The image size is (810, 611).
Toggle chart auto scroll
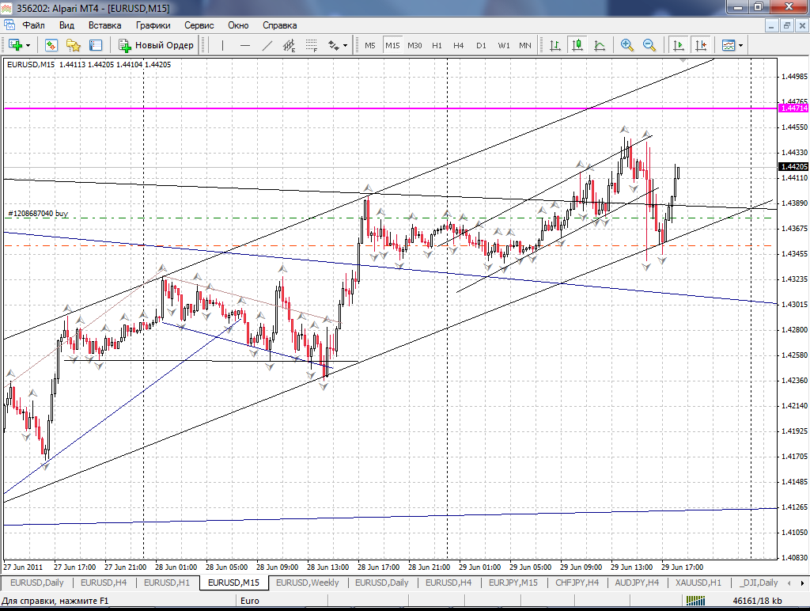pyautogui.click(x=678, y=45)
